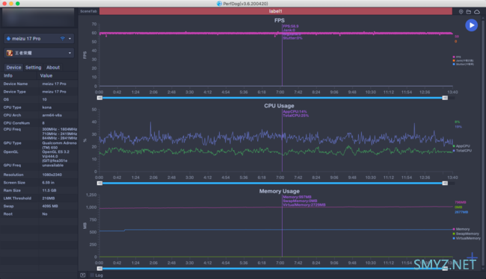Click right handle of FPS range slider

(445, 98)
